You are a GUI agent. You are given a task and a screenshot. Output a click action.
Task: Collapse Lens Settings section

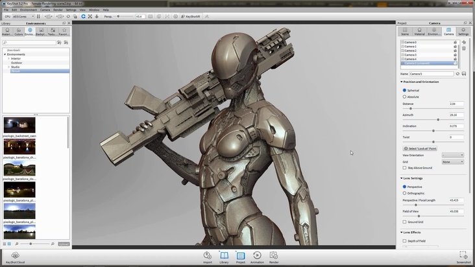pos(402,178)
